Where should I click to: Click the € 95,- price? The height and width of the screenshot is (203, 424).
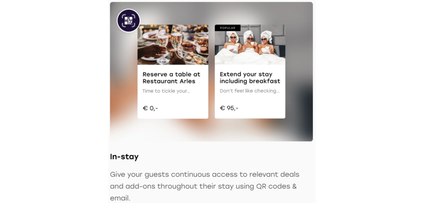click(x=229, y=108)
